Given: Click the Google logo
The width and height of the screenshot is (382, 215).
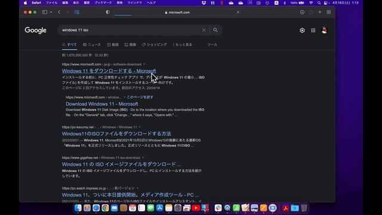Looking at the screenshot, I should 36,30.
